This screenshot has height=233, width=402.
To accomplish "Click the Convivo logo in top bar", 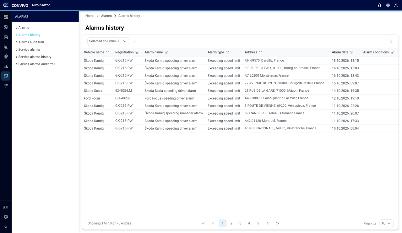I will coord(16,5).
